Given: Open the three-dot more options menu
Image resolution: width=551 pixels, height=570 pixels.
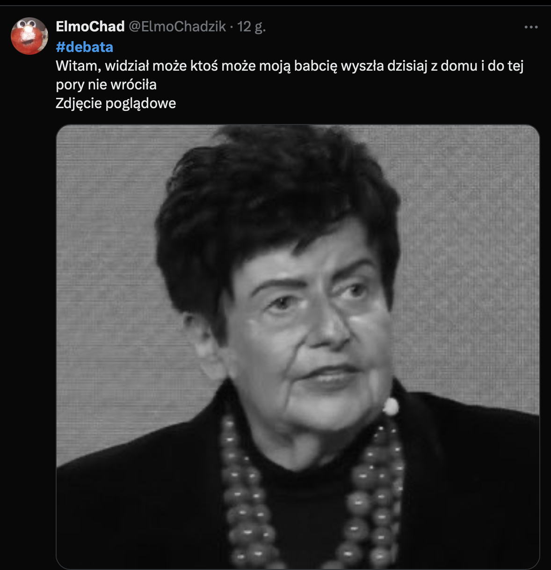Looking at the screenshot, I should pos(531,27).
